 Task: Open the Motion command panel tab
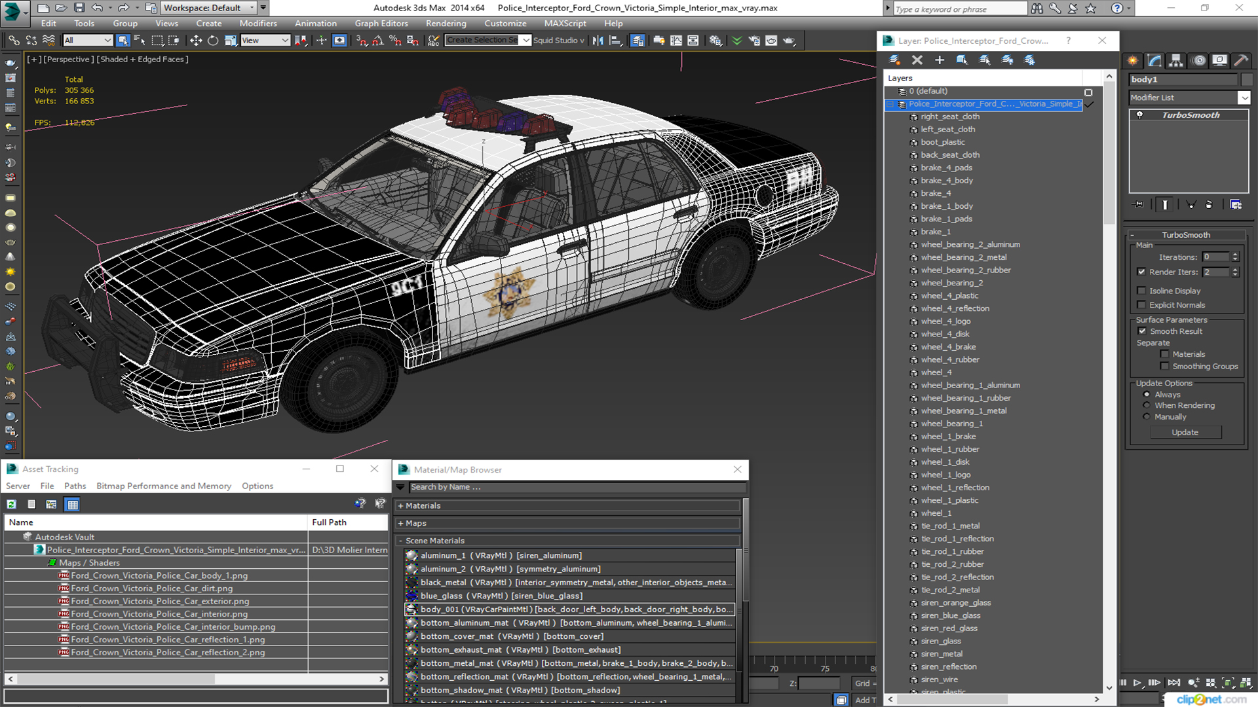click(x=1199, y=60)
